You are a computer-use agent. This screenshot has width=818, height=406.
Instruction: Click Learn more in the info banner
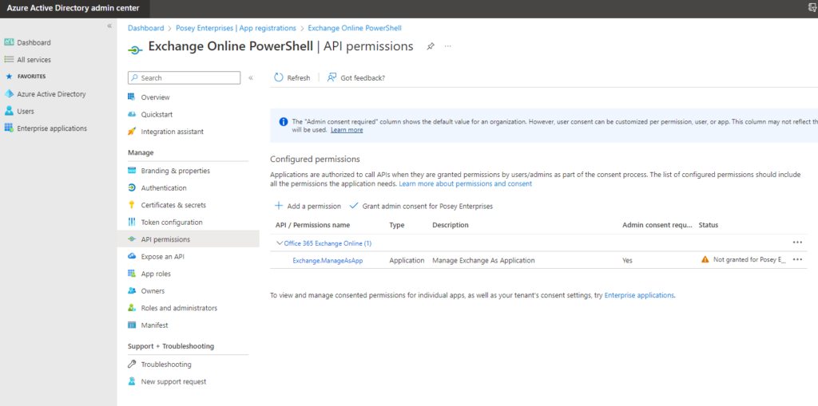click(347, 130)
